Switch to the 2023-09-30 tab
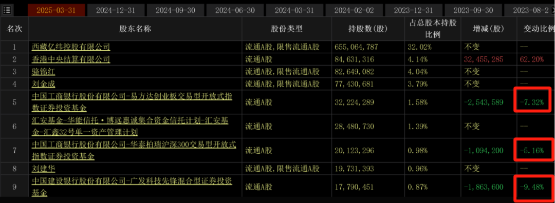Screen dimensions: 555x203 tap(472, 10)
